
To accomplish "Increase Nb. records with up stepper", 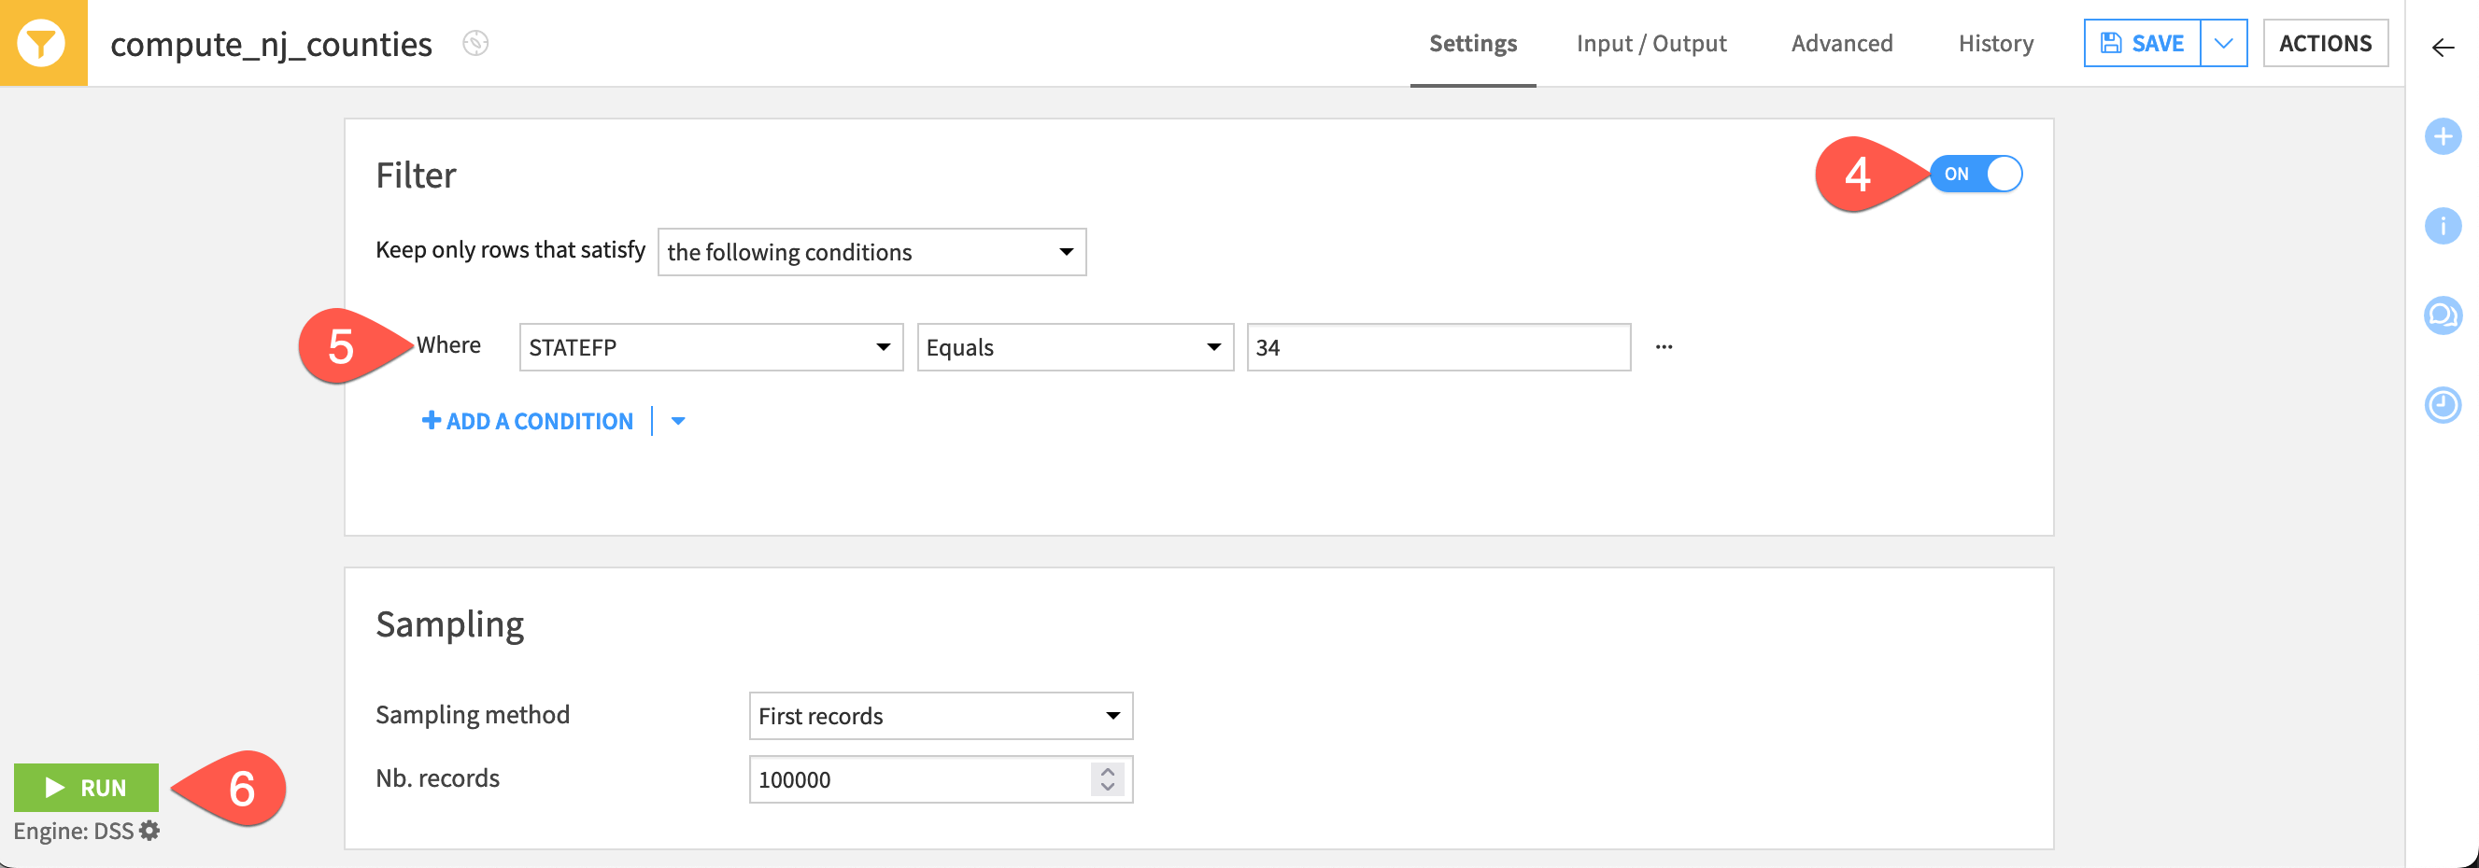I will 1108,771.
